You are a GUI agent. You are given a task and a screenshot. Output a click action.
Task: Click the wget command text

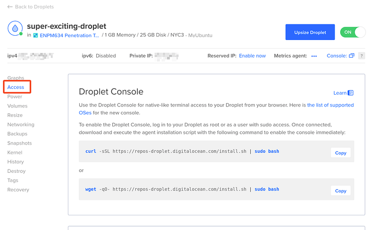(x=182, y=189)
